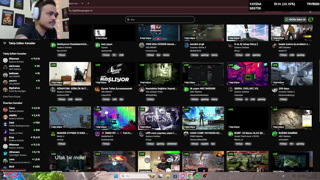Open Windows Start menu on taskbar
Viewport: 320px width, 180px height.
click(116, 176)
